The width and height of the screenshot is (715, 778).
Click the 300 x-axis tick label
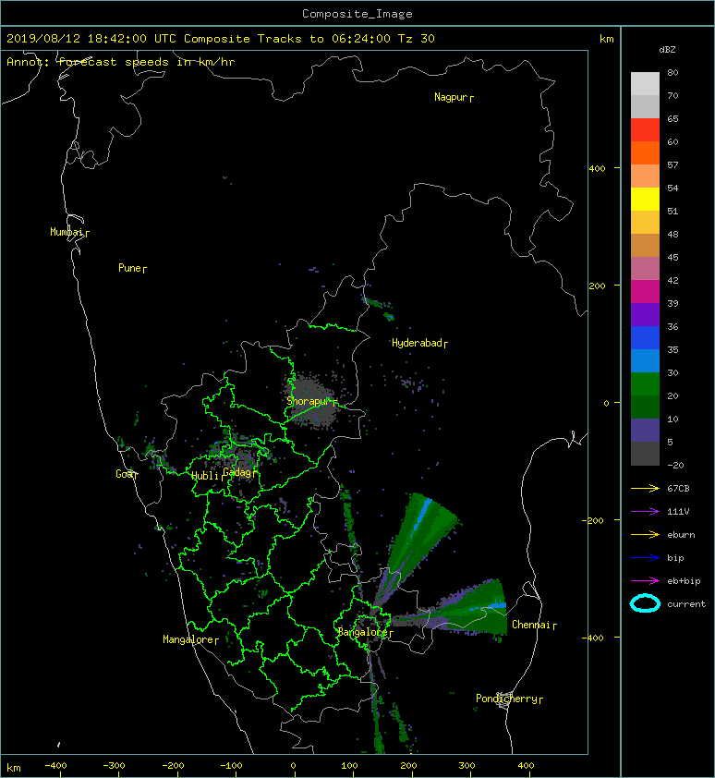point(467,766)
